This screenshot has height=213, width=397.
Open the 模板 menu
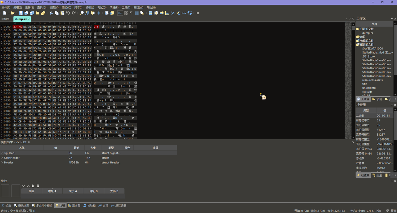[90, 7]
